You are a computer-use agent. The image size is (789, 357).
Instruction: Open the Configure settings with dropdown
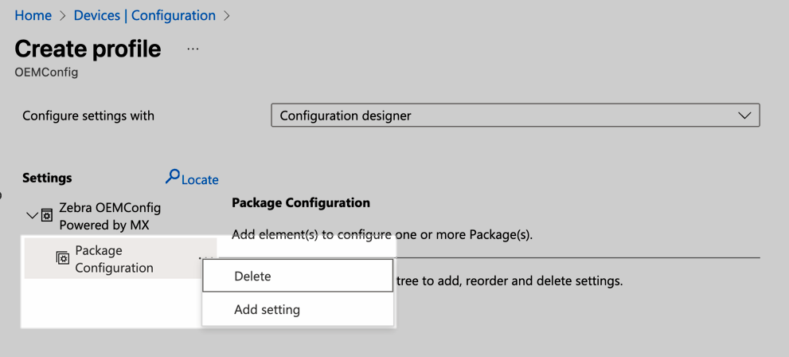tap(515, 116)
